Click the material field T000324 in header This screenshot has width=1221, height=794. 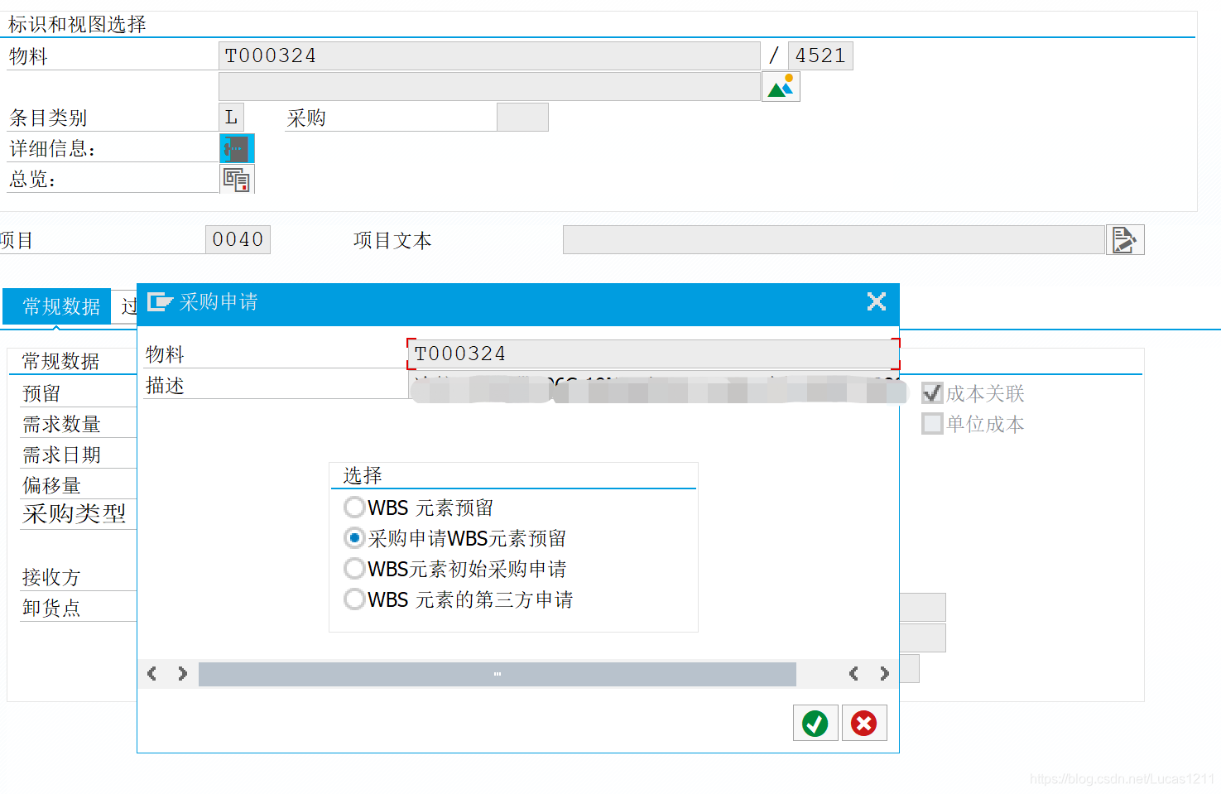click(489, 56)
